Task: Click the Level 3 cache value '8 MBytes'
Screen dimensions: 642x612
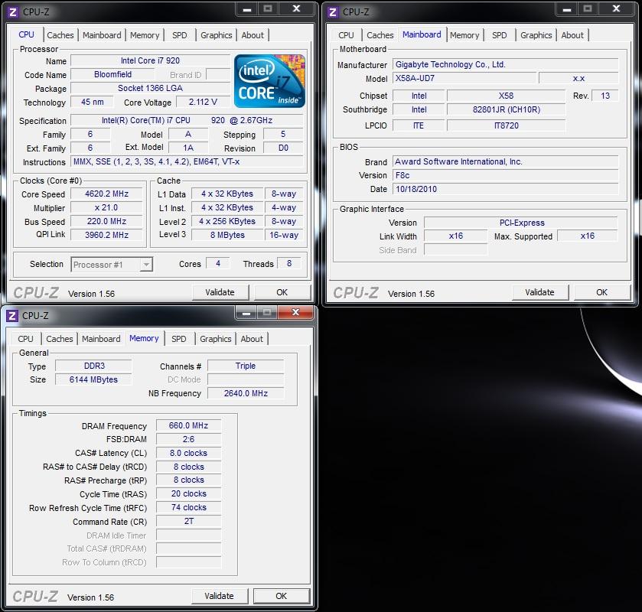Action: click(228, 235)
